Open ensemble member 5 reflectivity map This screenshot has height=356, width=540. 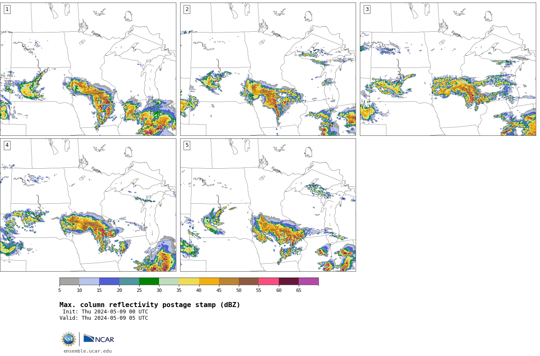(x=268, y=205)
